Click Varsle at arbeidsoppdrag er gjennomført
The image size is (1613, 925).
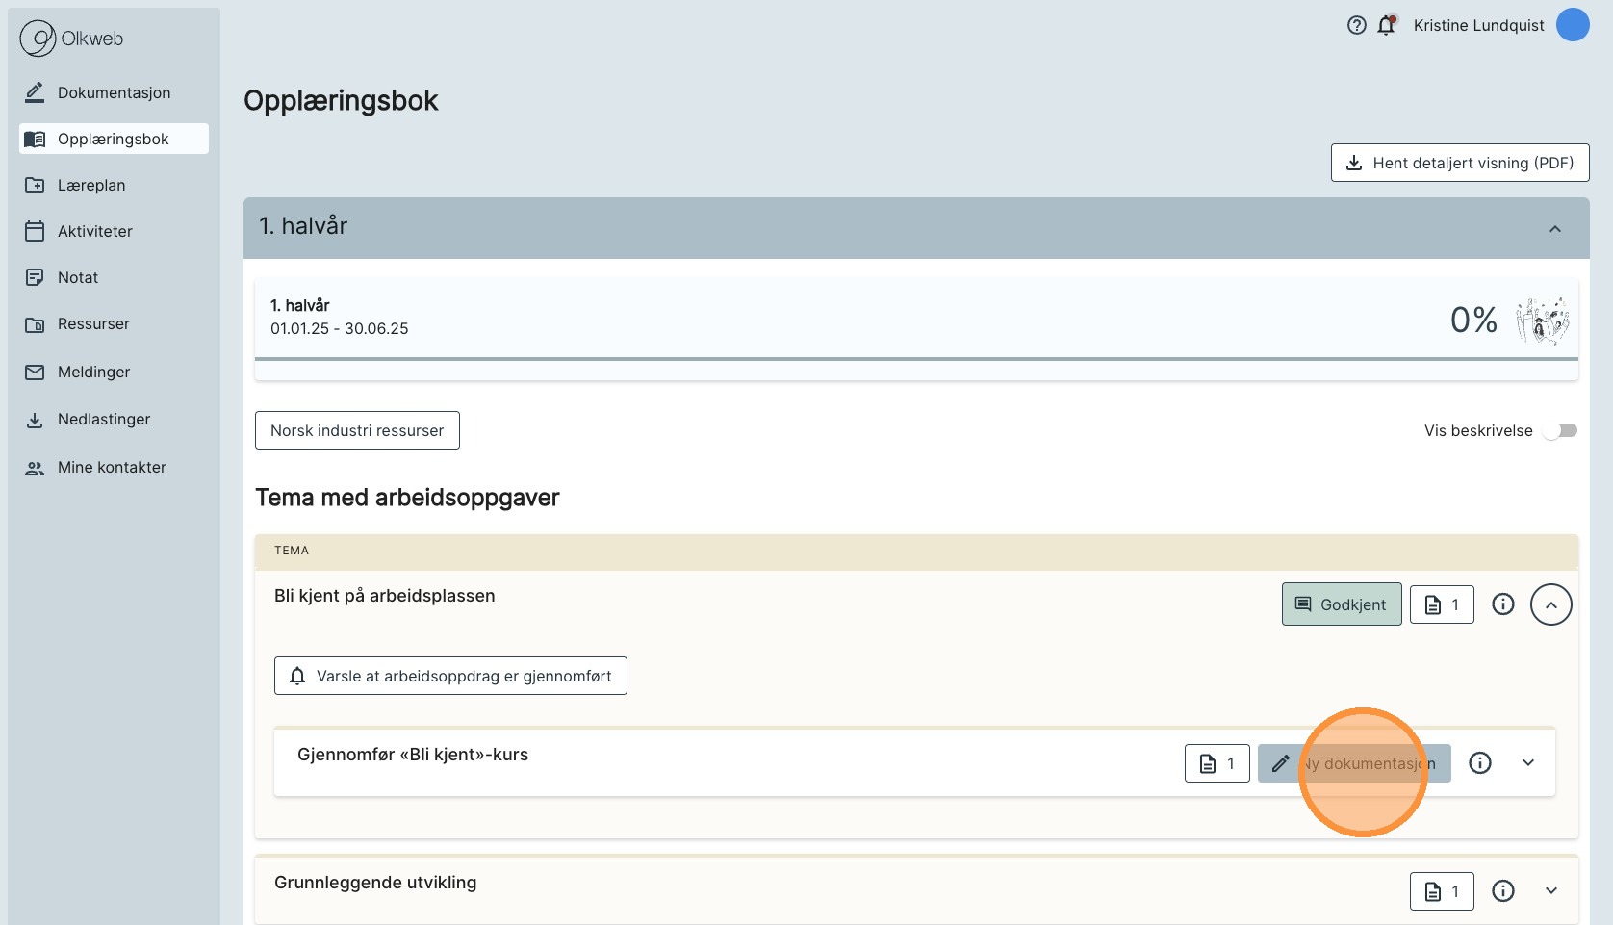pos(450,676)
